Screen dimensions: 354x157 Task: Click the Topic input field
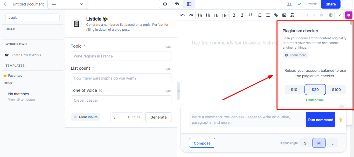pyautogui.click(x=121, y=56)
